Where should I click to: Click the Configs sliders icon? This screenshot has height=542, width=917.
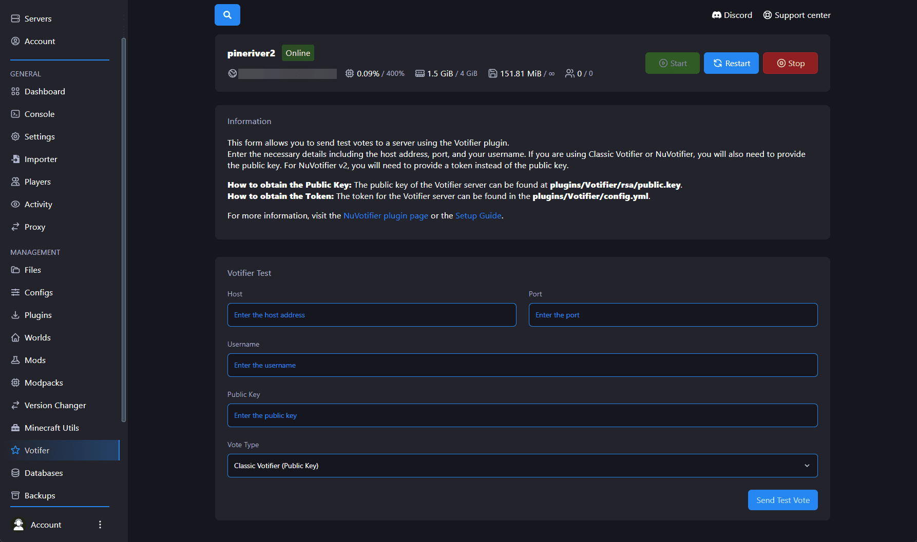[x=15, y=292]
